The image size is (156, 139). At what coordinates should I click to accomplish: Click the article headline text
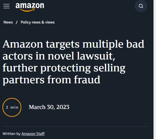(73, 62)
